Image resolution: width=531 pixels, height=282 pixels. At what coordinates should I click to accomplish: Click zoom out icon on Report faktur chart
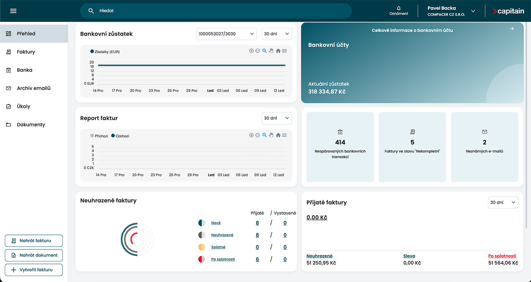tap(258, 135)
